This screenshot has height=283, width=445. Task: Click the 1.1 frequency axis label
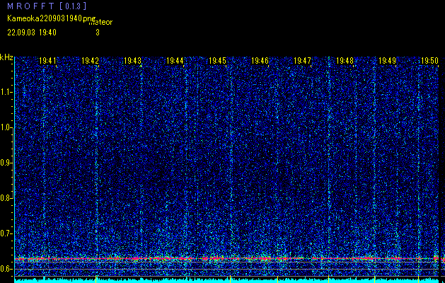[x=6, y=92]
